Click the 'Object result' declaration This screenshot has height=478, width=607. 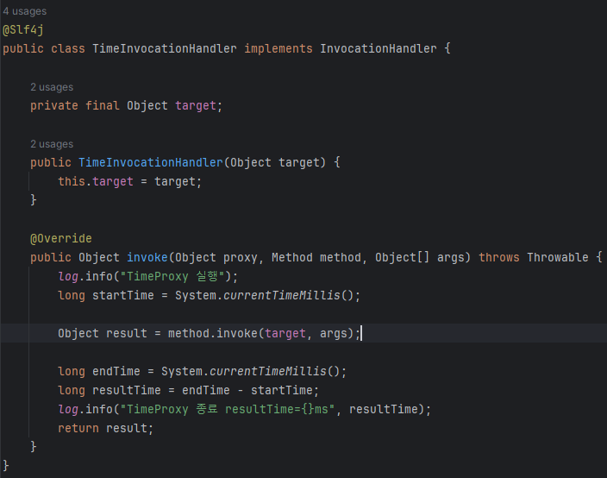103,334
